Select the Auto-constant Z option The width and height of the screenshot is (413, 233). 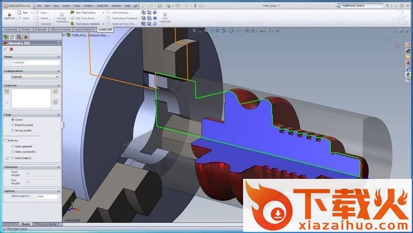12,152
